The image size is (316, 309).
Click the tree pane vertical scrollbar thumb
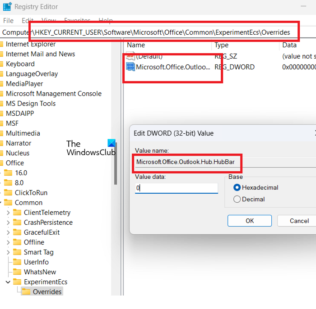coord(116,163)
